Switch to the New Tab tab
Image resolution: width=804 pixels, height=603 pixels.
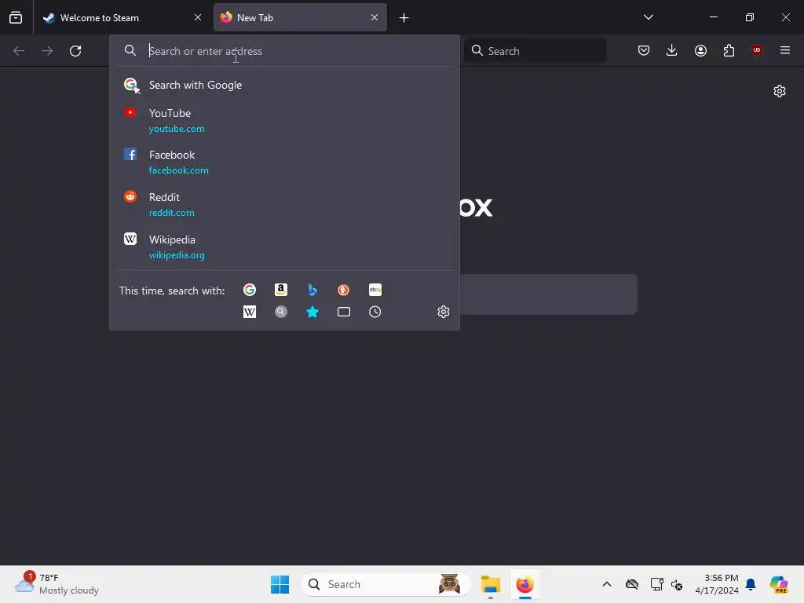pos(300,18)
